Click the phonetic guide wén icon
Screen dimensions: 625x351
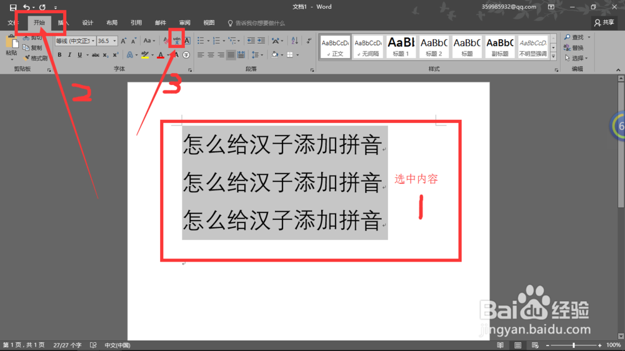177,41
